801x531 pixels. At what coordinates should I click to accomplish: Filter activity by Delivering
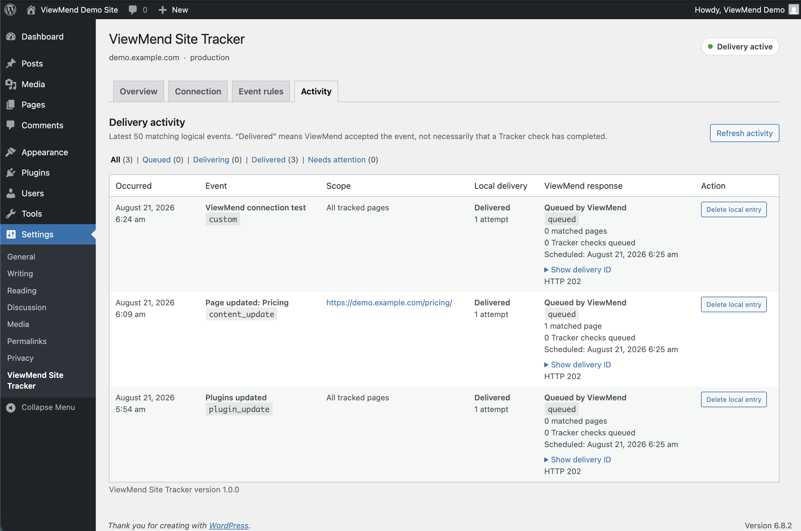(211, 159)
